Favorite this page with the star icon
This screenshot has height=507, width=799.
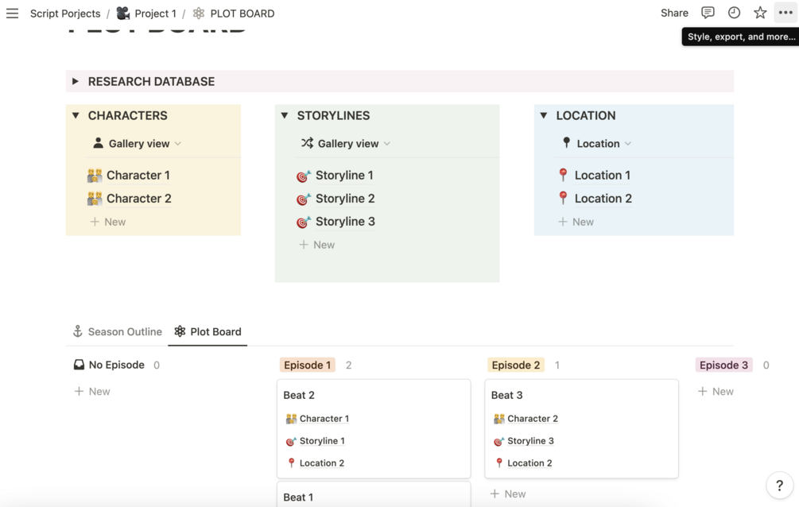[x=760, y=13]
